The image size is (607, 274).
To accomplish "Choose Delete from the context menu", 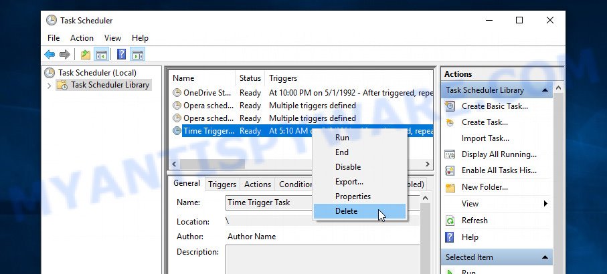I will click(x=359, y=211).
